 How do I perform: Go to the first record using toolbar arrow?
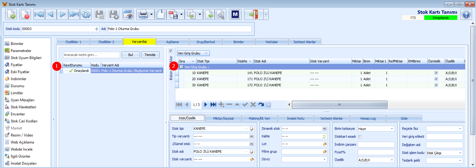(x=39, y=14)
